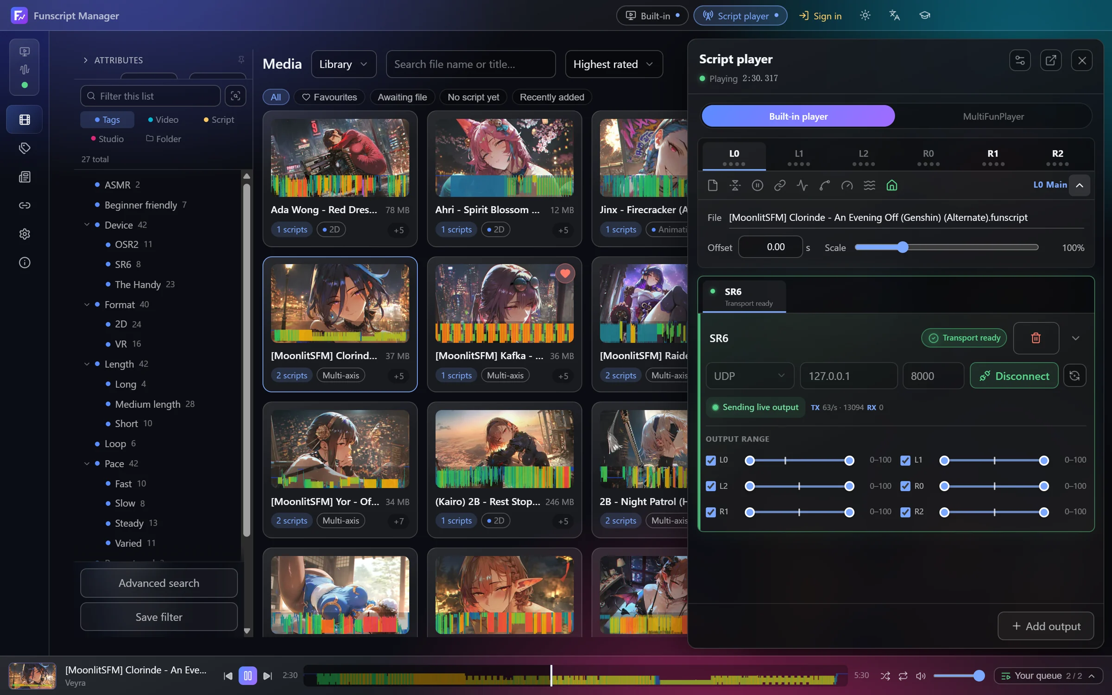The image size is (1112, 695).
Task: Open the Highest rated sort dropdown
Action: pyautogui.click(x=613, y=64)
